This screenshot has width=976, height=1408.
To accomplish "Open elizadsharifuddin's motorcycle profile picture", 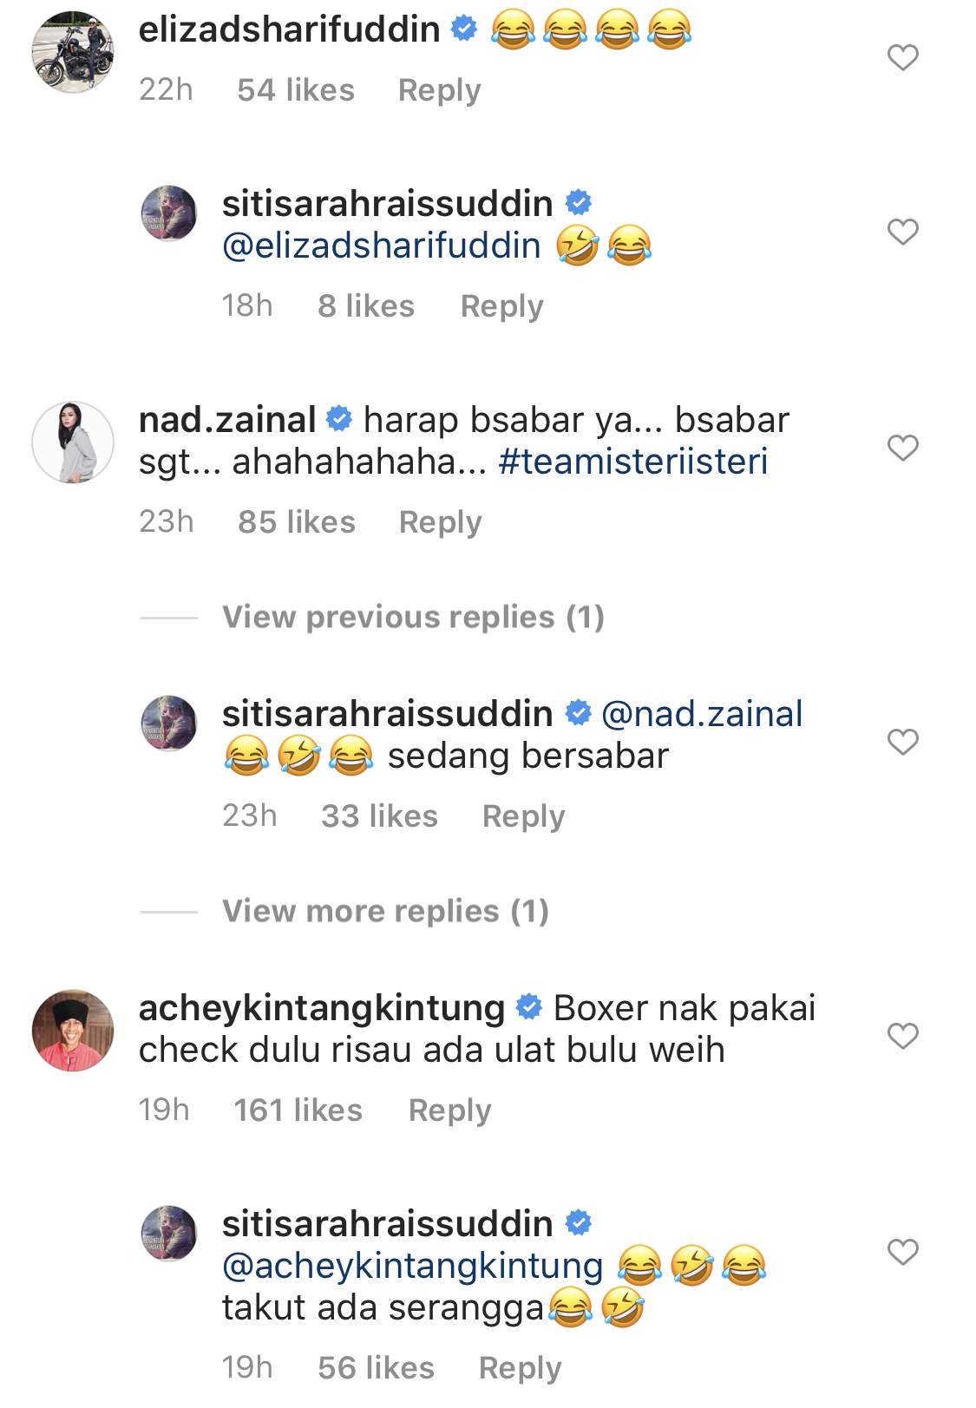I will coord(73,52).
